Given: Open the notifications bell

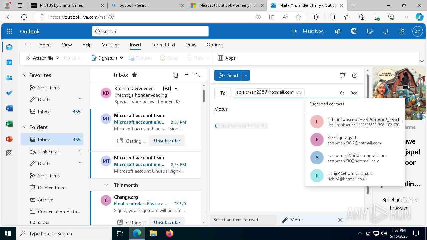Looking at the screenshot, I should coord(386,31).
